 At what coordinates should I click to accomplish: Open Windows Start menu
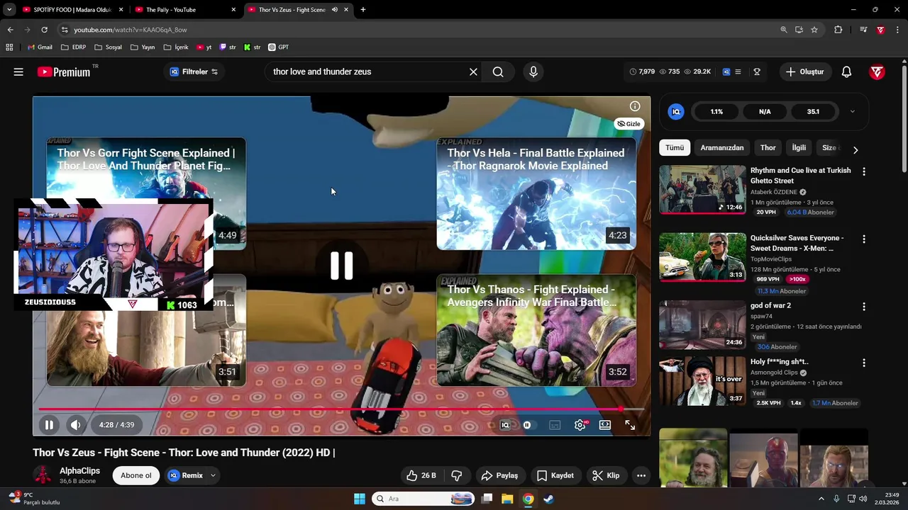(x=360, y=499)
